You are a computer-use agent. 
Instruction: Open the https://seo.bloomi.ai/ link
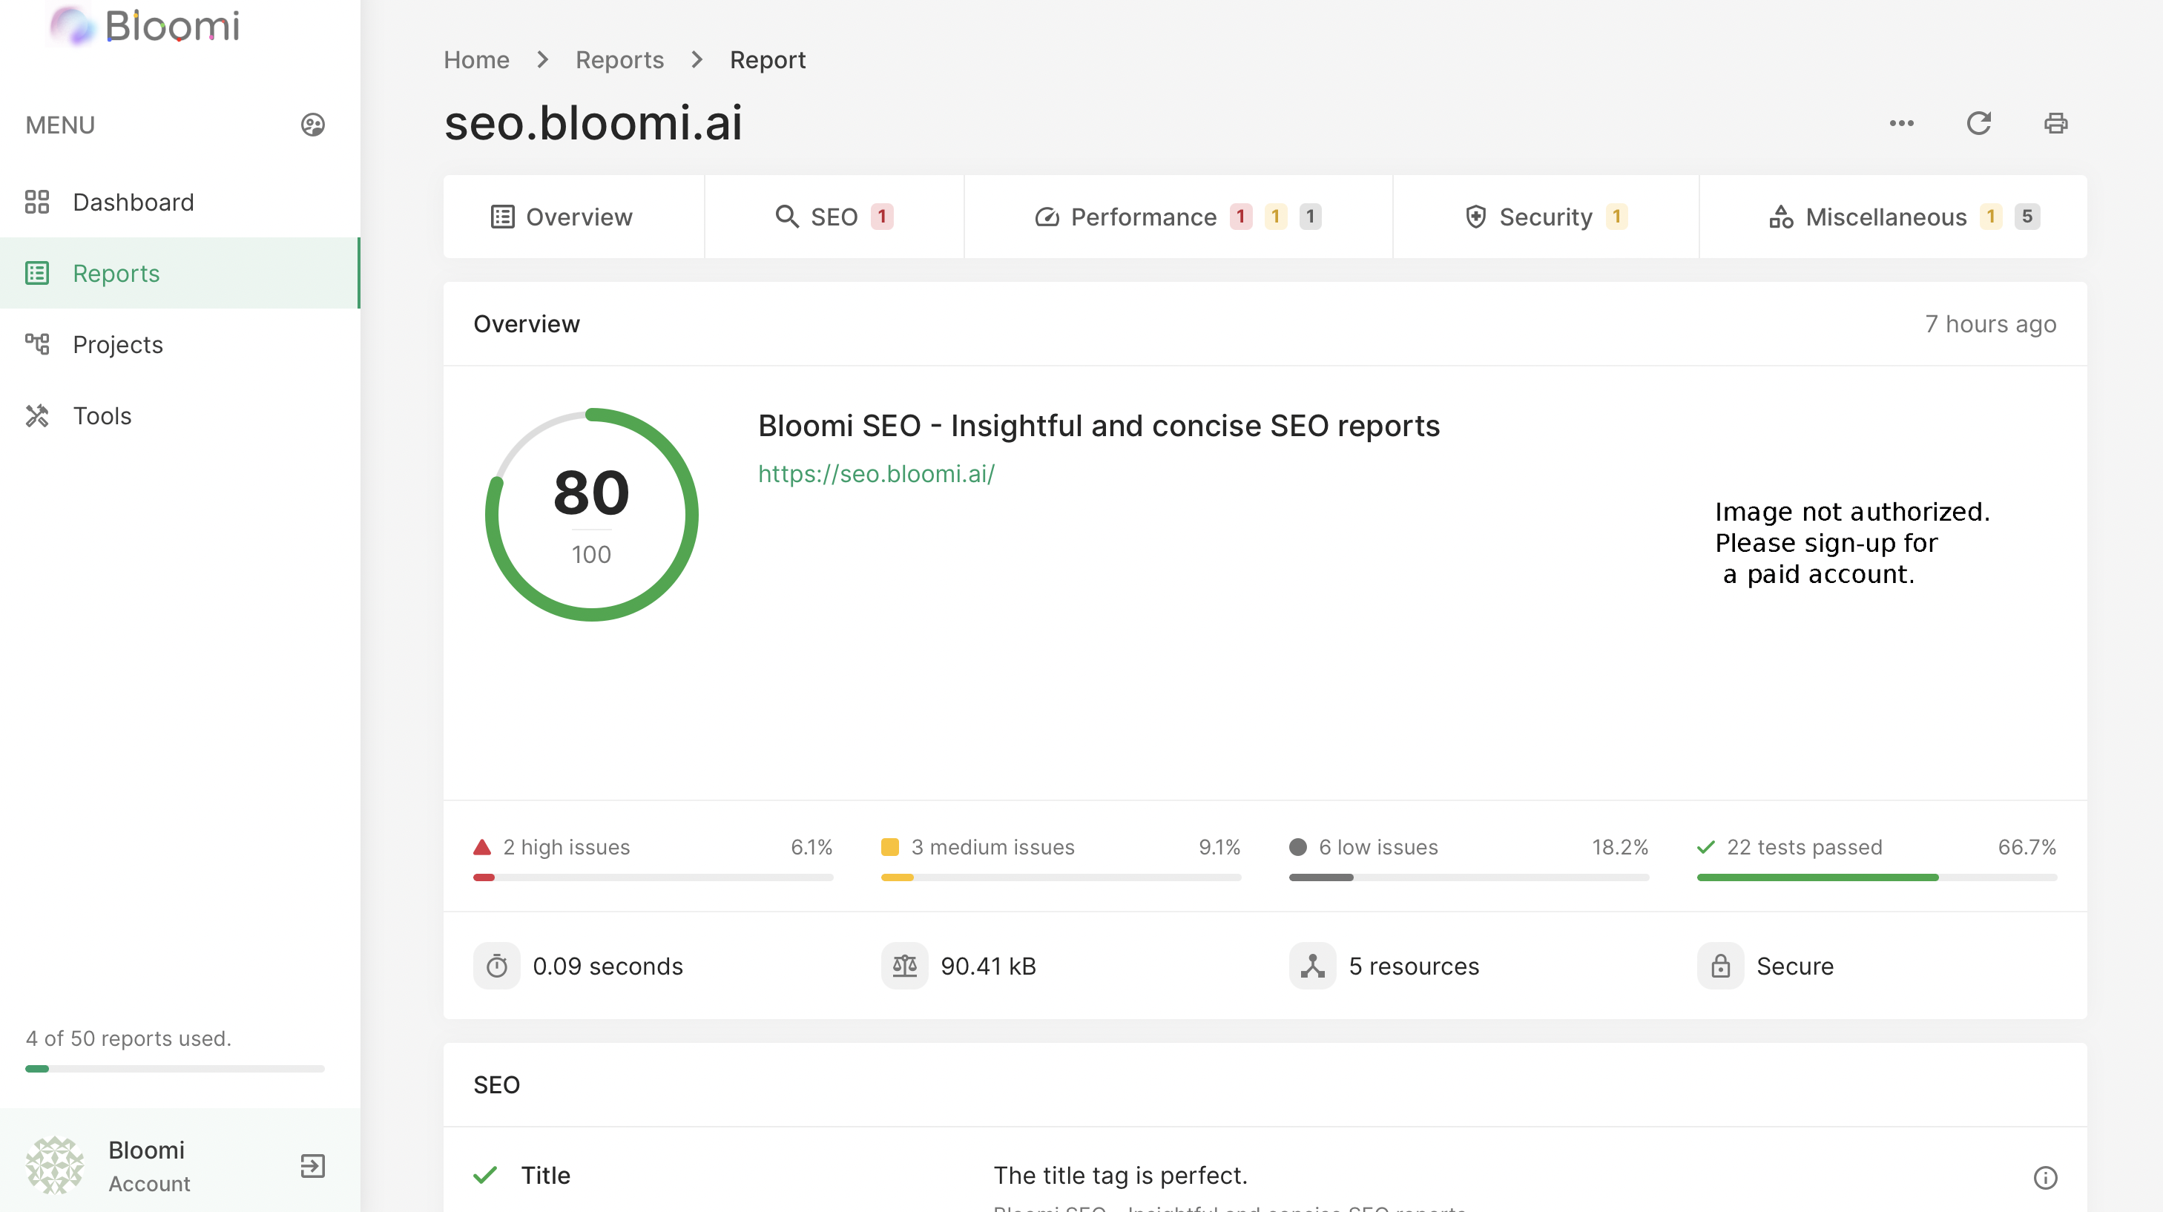(876, 474)
